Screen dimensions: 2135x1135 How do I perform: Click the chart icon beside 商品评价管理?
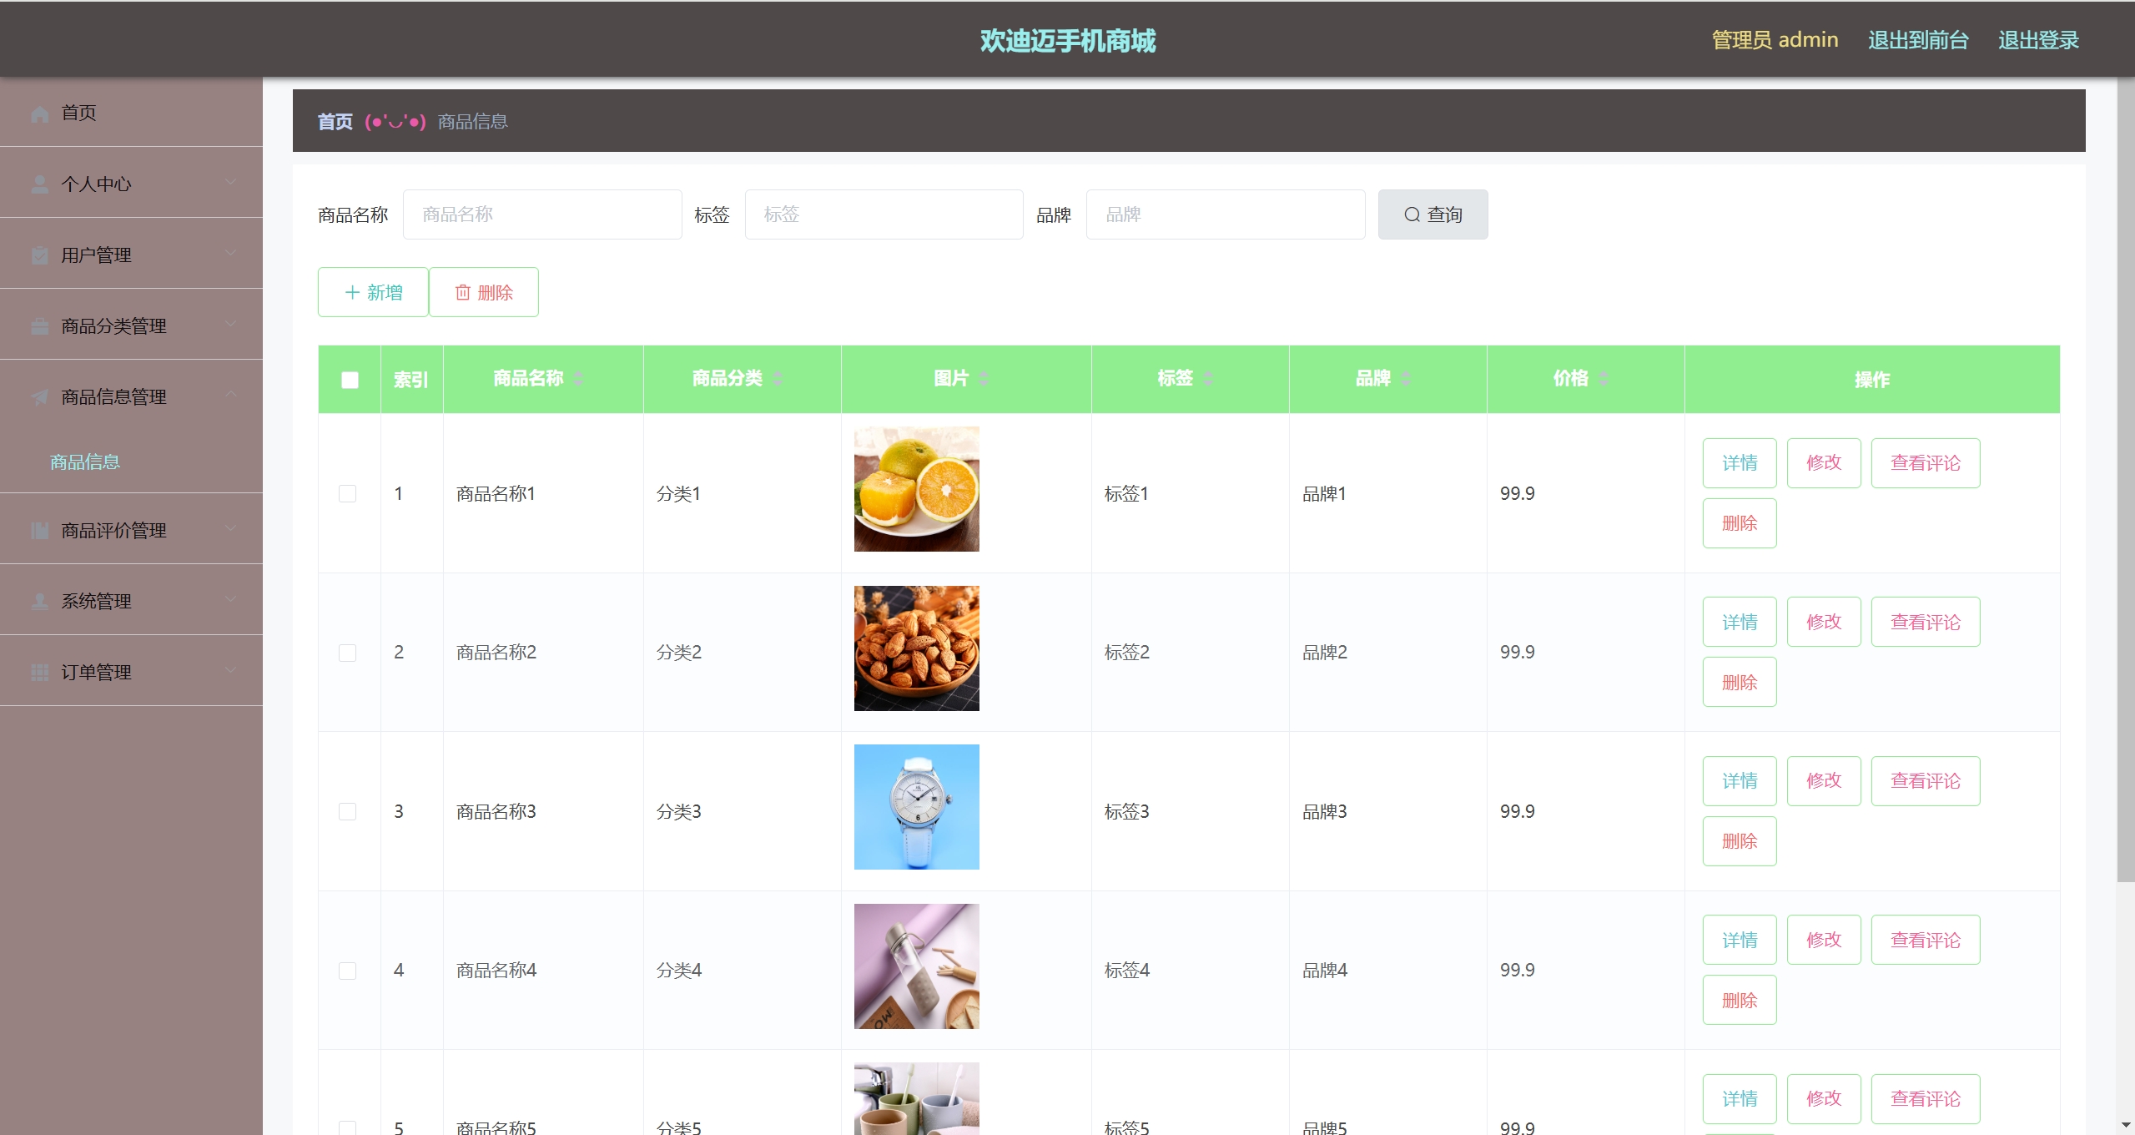click(39, 531)
